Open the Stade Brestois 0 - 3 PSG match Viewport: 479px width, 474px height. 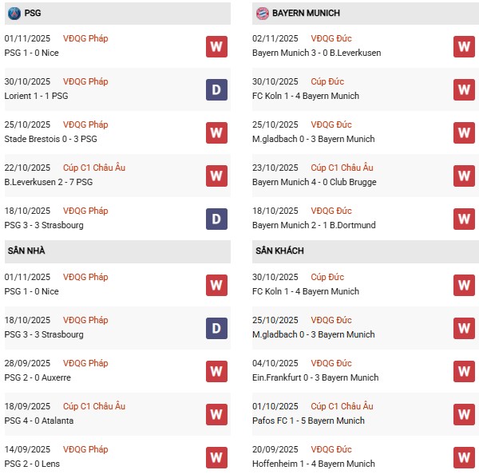click(49, 139)
